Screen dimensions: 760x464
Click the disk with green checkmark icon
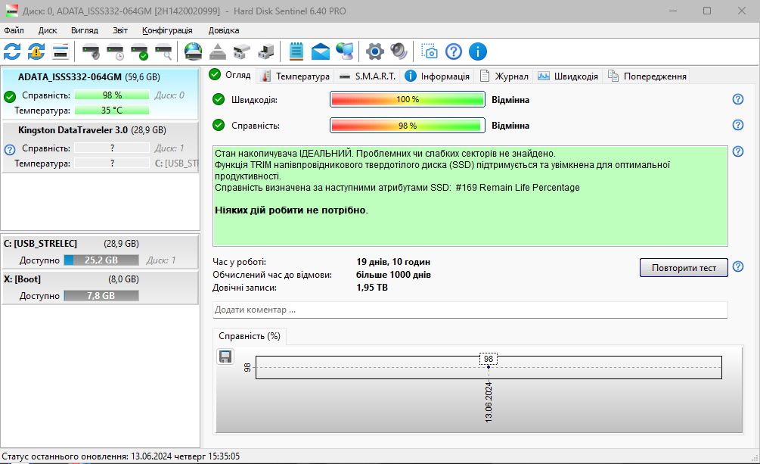[140, 51]
